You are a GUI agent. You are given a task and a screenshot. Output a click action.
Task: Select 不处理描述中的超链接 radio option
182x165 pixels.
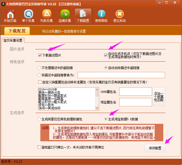(x=39, y=68)
